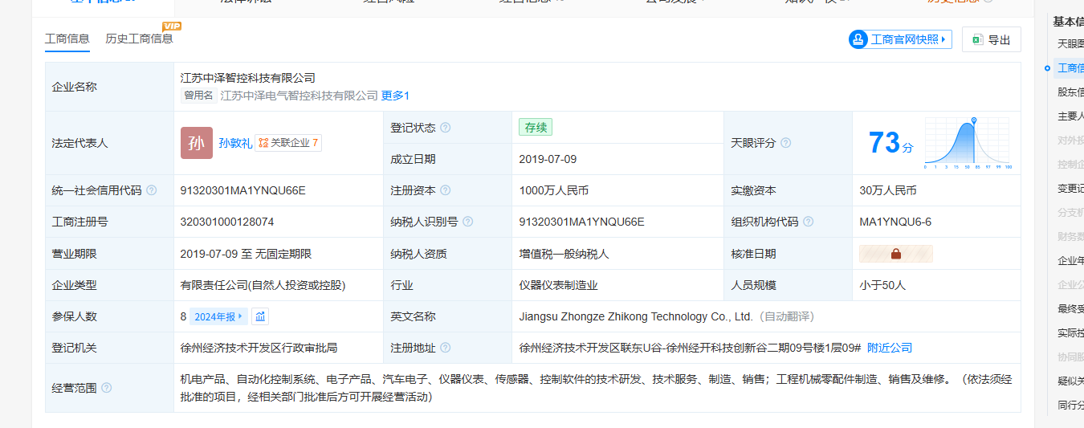Click the question icon beside 统一社会信用代码

pos(152,190)
